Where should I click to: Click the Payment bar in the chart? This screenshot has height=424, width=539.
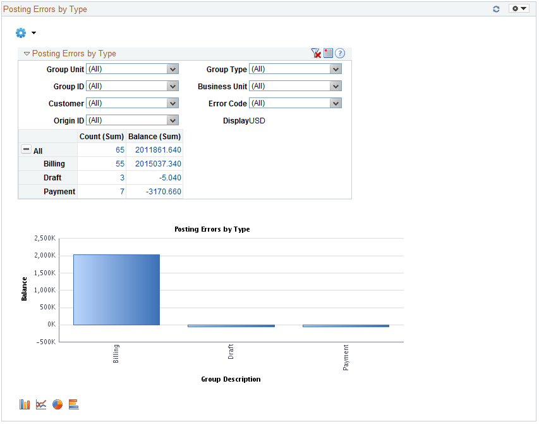point(346,325)
